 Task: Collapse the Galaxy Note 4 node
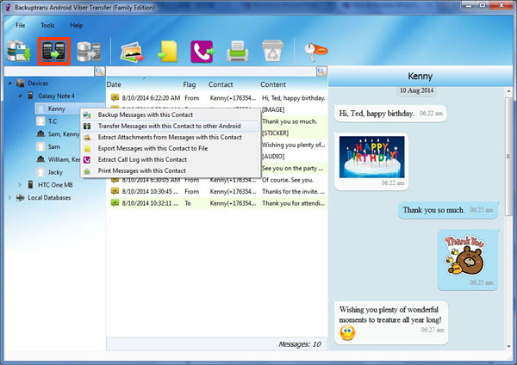20,96
